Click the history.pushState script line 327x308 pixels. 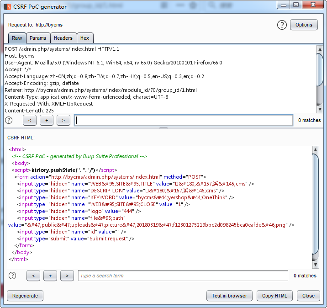(x=64, y=170)
